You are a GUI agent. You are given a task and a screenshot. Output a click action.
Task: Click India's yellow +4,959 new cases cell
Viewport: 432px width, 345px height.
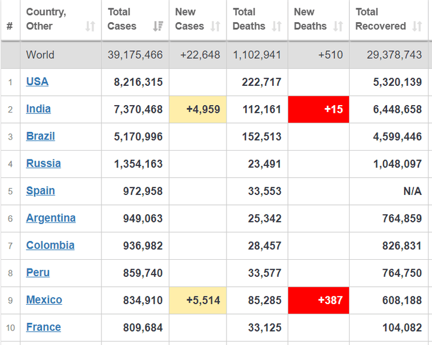click(198, 109)
